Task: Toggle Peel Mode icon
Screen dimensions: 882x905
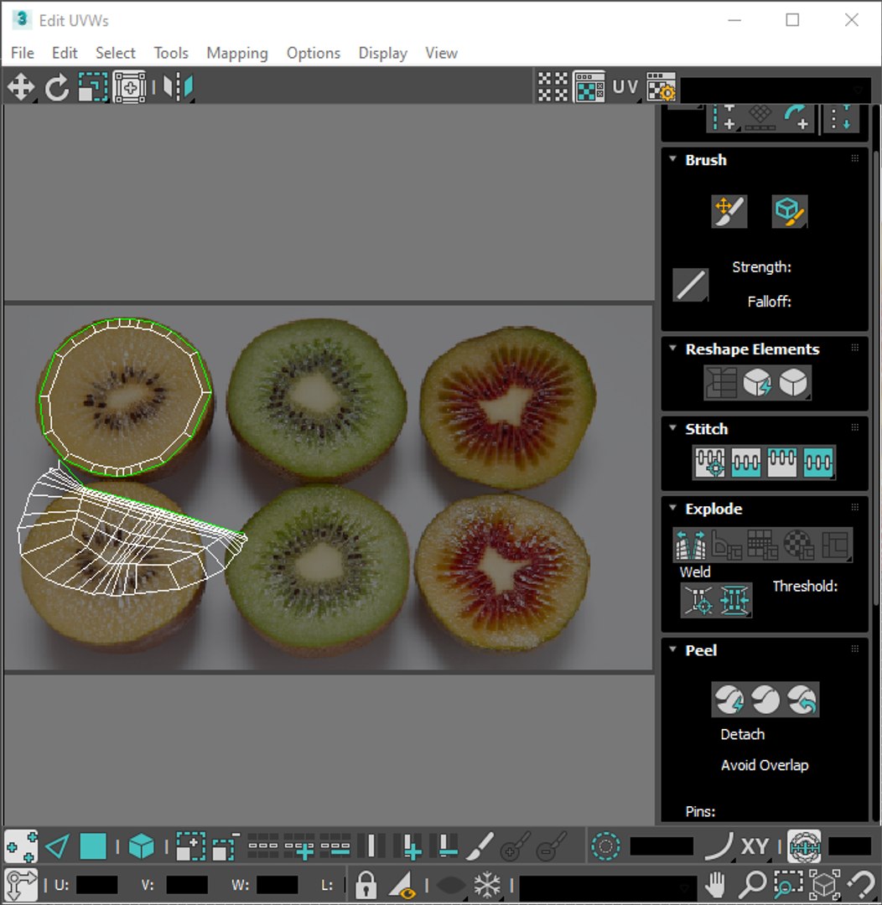Action: click(x=765, y=700)
